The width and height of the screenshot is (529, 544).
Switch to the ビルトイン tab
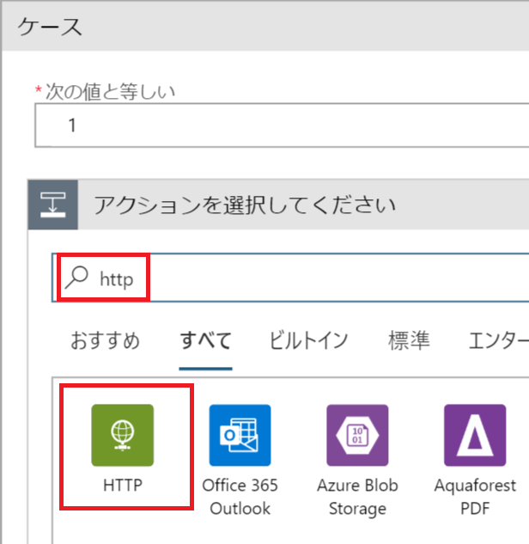pos(308,340)
